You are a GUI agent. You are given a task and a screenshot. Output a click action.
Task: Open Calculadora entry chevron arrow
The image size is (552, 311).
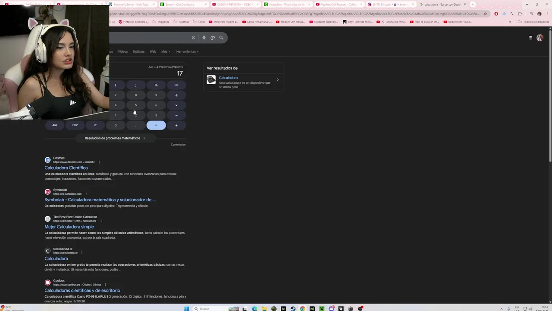point(277,79)
